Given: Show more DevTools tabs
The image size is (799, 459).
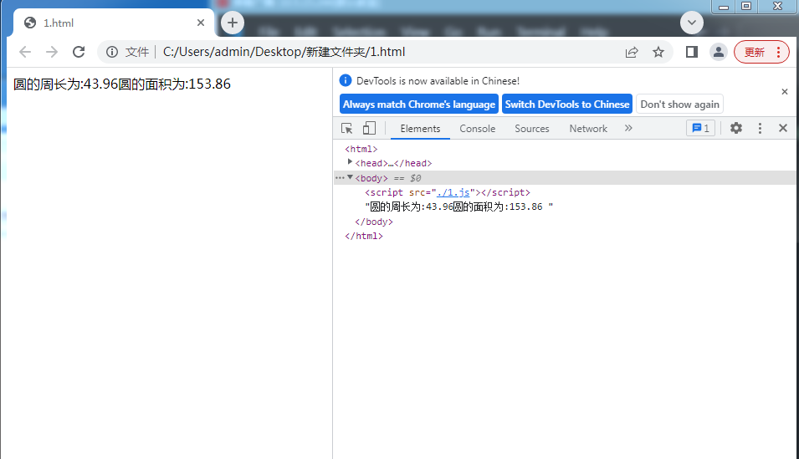Looking at the screenshot, I should [628, 129].
